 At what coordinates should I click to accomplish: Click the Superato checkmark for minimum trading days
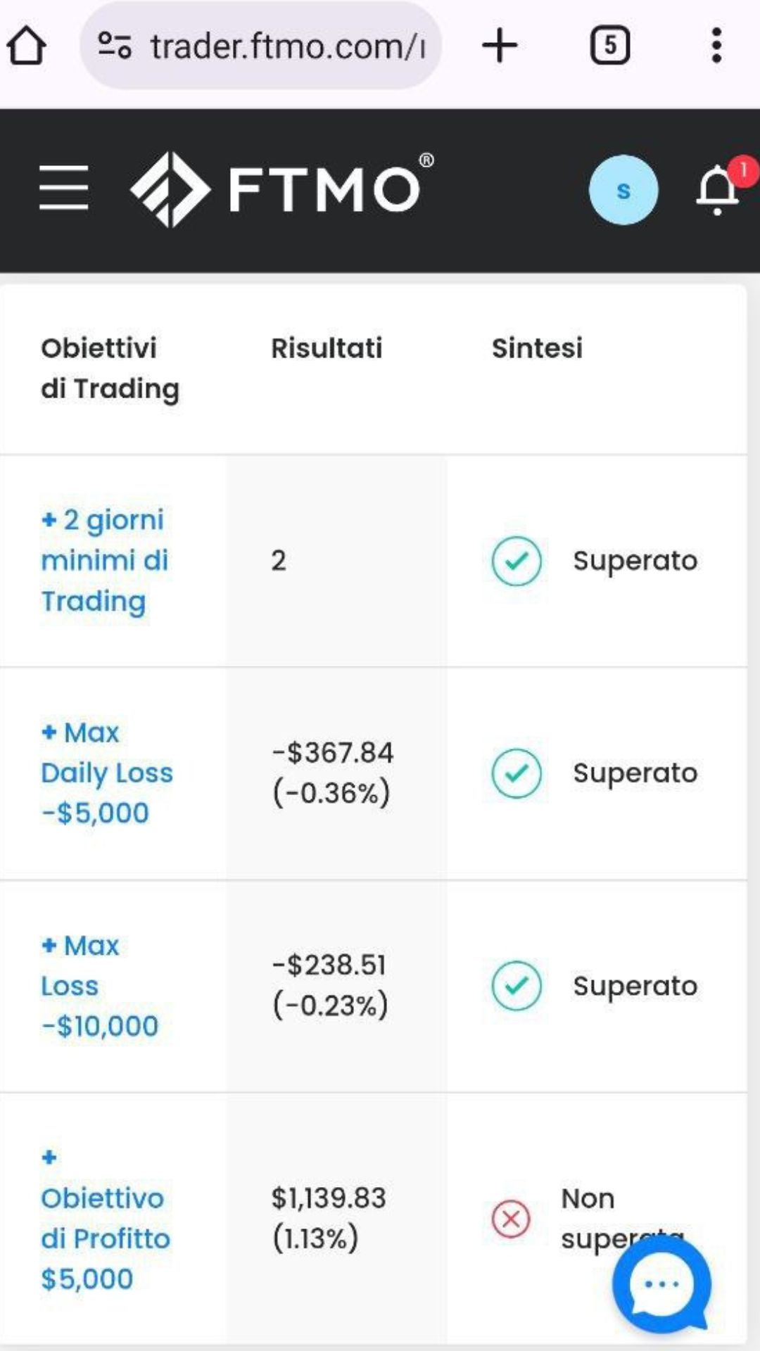517,561
